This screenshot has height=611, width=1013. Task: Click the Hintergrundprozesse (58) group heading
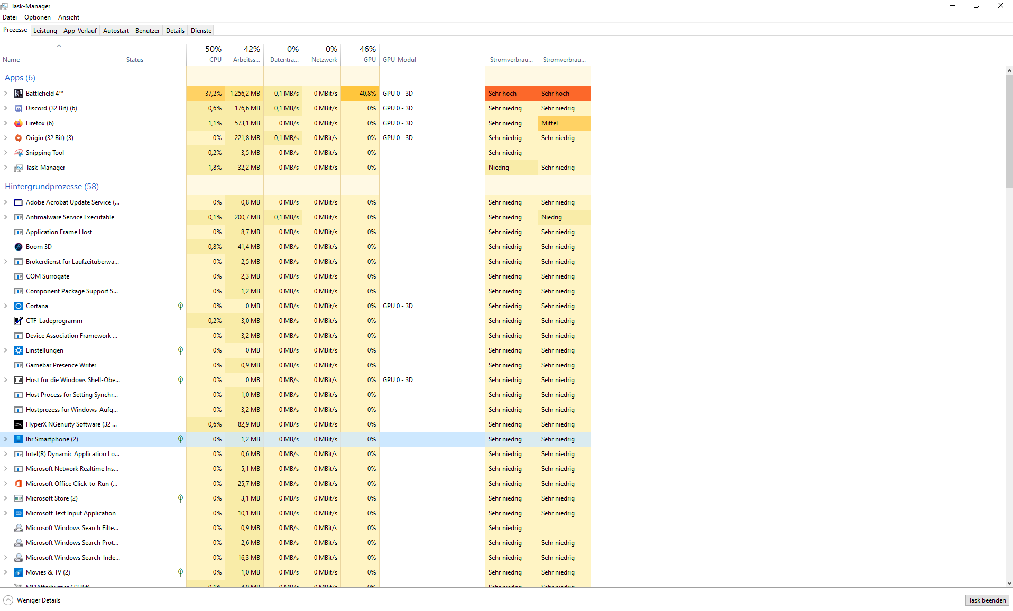[x=52, y=187]
